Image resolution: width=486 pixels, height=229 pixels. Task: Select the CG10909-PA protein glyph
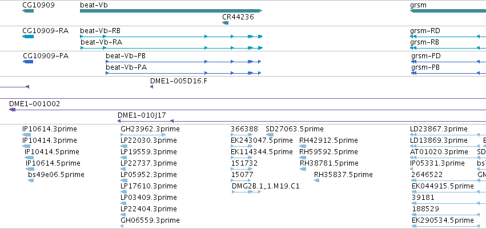[28, 62]
